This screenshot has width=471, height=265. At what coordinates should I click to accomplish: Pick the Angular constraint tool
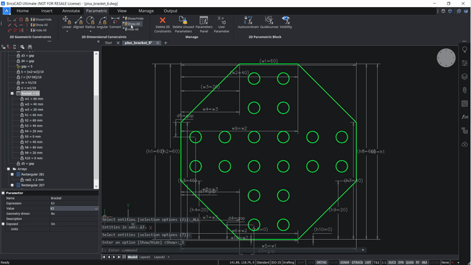coord(102,22)
